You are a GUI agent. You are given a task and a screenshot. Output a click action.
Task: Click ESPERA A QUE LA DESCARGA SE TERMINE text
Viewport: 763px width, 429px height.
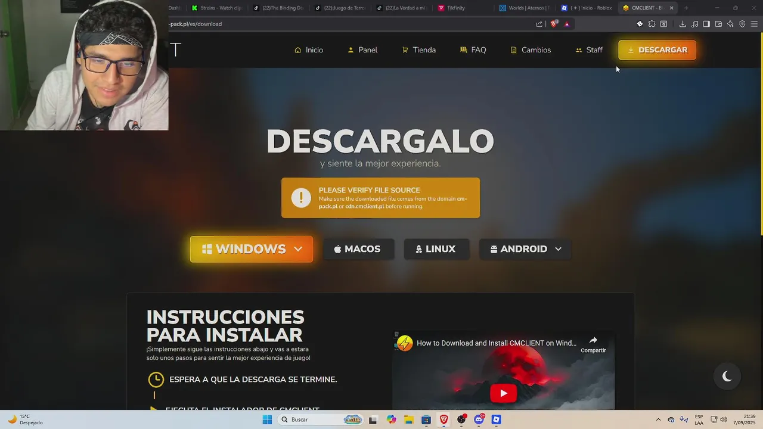click(253, 380)
